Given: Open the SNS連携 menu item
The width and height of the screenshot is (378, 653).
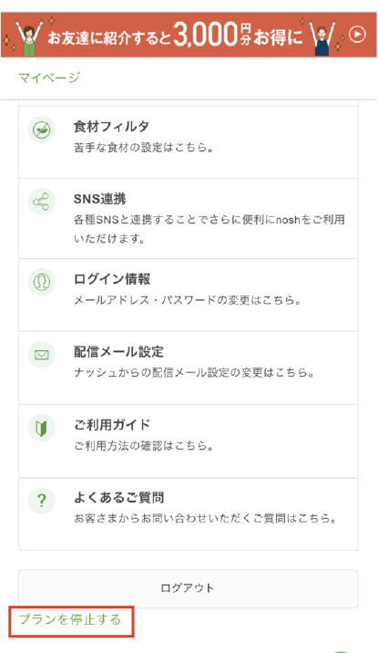Looking at the screenshot, I should (x=189, y=219).
